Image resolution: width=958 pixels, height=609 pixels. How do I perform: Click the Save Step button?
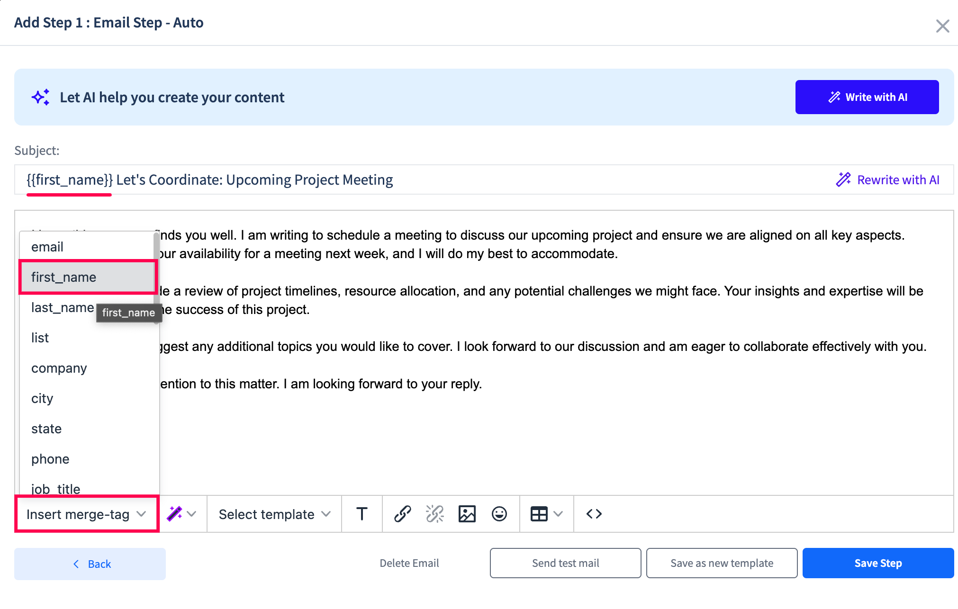[878, 563]
